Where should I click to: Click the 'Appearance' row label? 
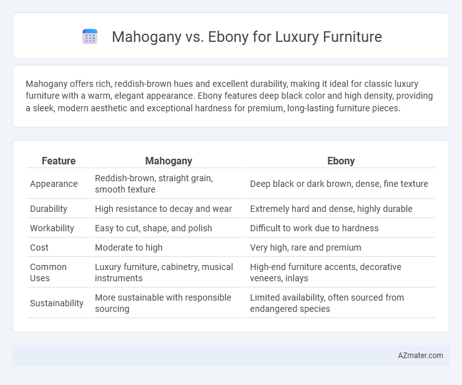54,184
